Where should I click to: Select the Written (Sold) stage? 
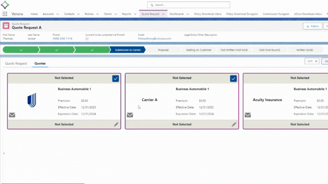[x=305, y=50]
